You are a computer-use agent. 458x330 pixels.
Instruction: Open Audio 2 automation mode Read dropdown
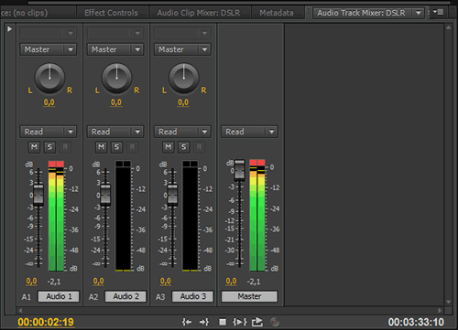[115, 132]
